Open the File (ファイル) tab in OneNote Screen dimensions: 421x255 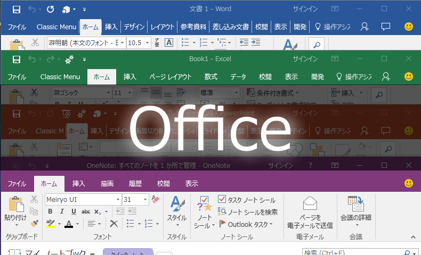(x=17, y=184)
